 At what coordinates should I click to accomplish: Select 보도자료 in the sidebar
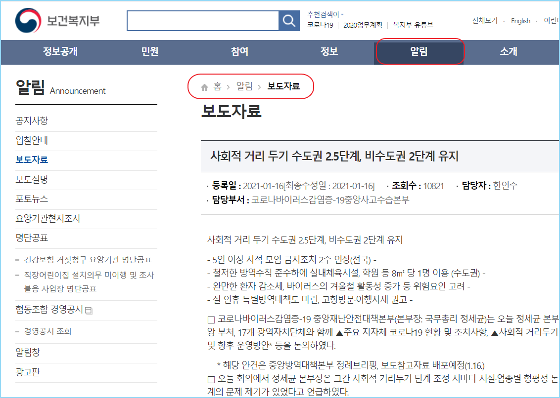[32, 160]
